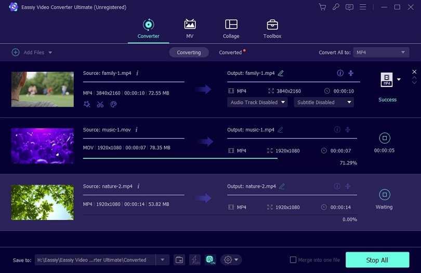Open the Collage tab
The image size is (421, 273).
pyautogui.click(x=231, y=29)
